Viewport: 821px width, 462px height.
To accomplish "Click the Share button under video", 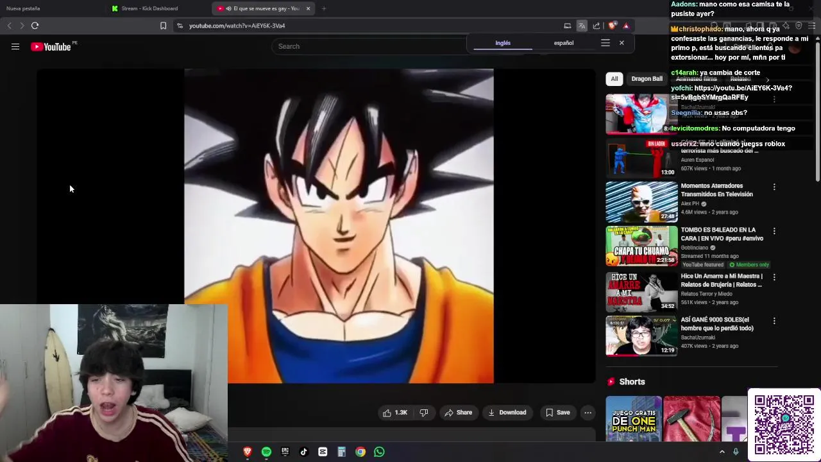I will 459,413.
